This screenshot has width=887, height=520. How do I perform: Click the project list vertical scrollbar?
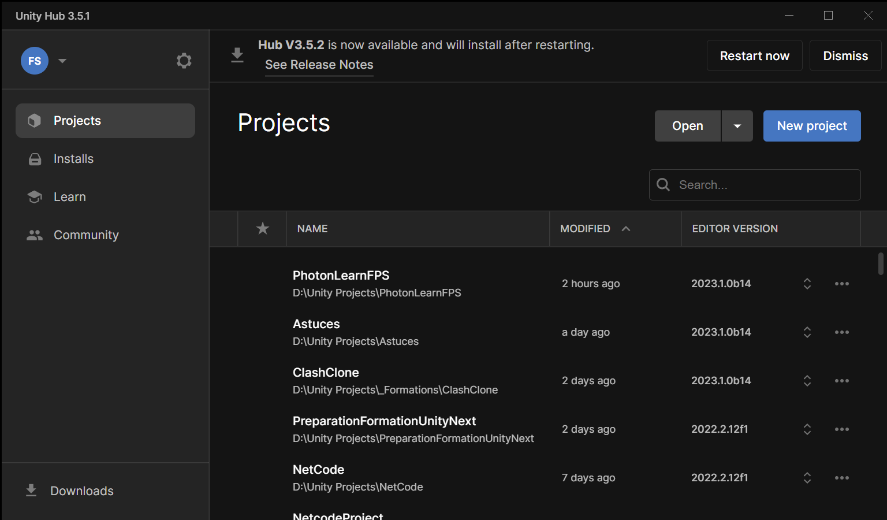point(881,264)
